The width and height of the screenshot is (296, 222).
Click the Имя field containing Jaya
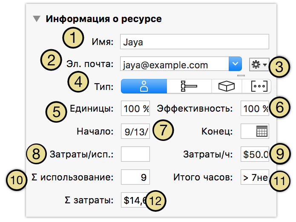195,42
